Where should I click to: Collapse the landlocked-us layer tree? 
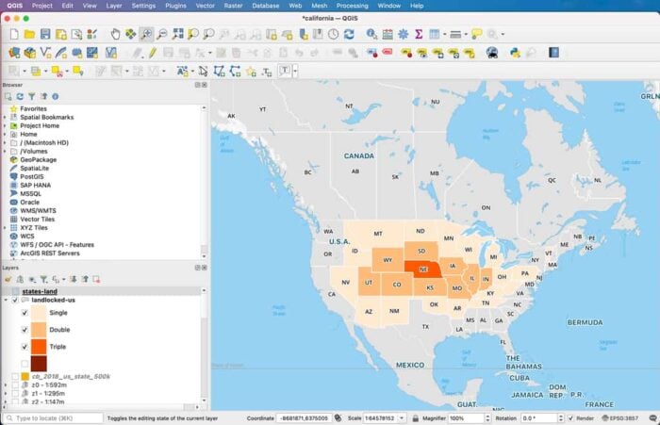point(6,300)
